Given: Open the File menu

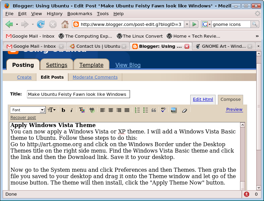Looking at the screenshot, I should [x=9, y=13].
